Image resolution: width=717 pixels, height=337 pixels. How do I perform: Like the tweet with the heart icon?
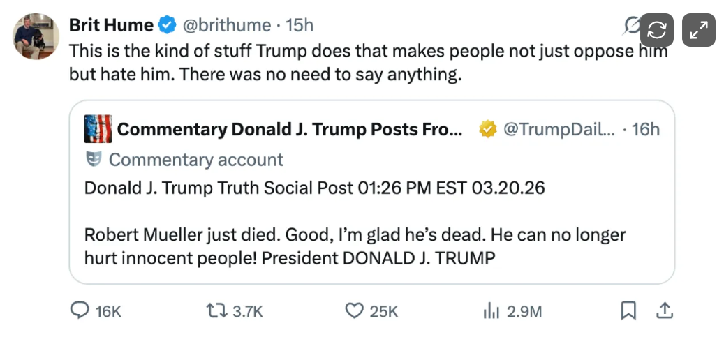(x=356, y=310)
